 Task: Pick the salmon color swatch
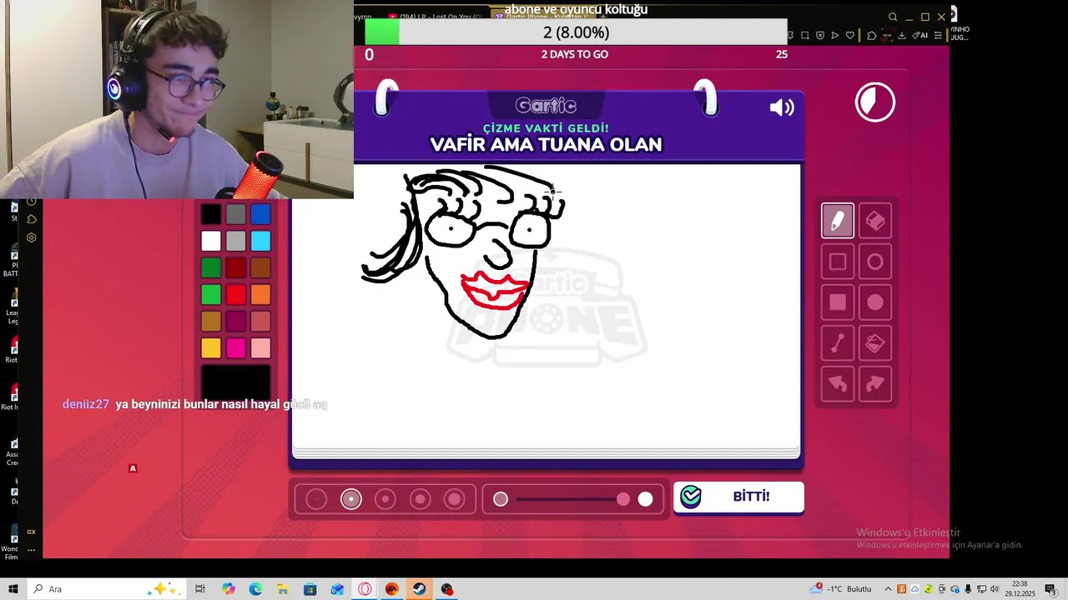[x=261, y=321]
